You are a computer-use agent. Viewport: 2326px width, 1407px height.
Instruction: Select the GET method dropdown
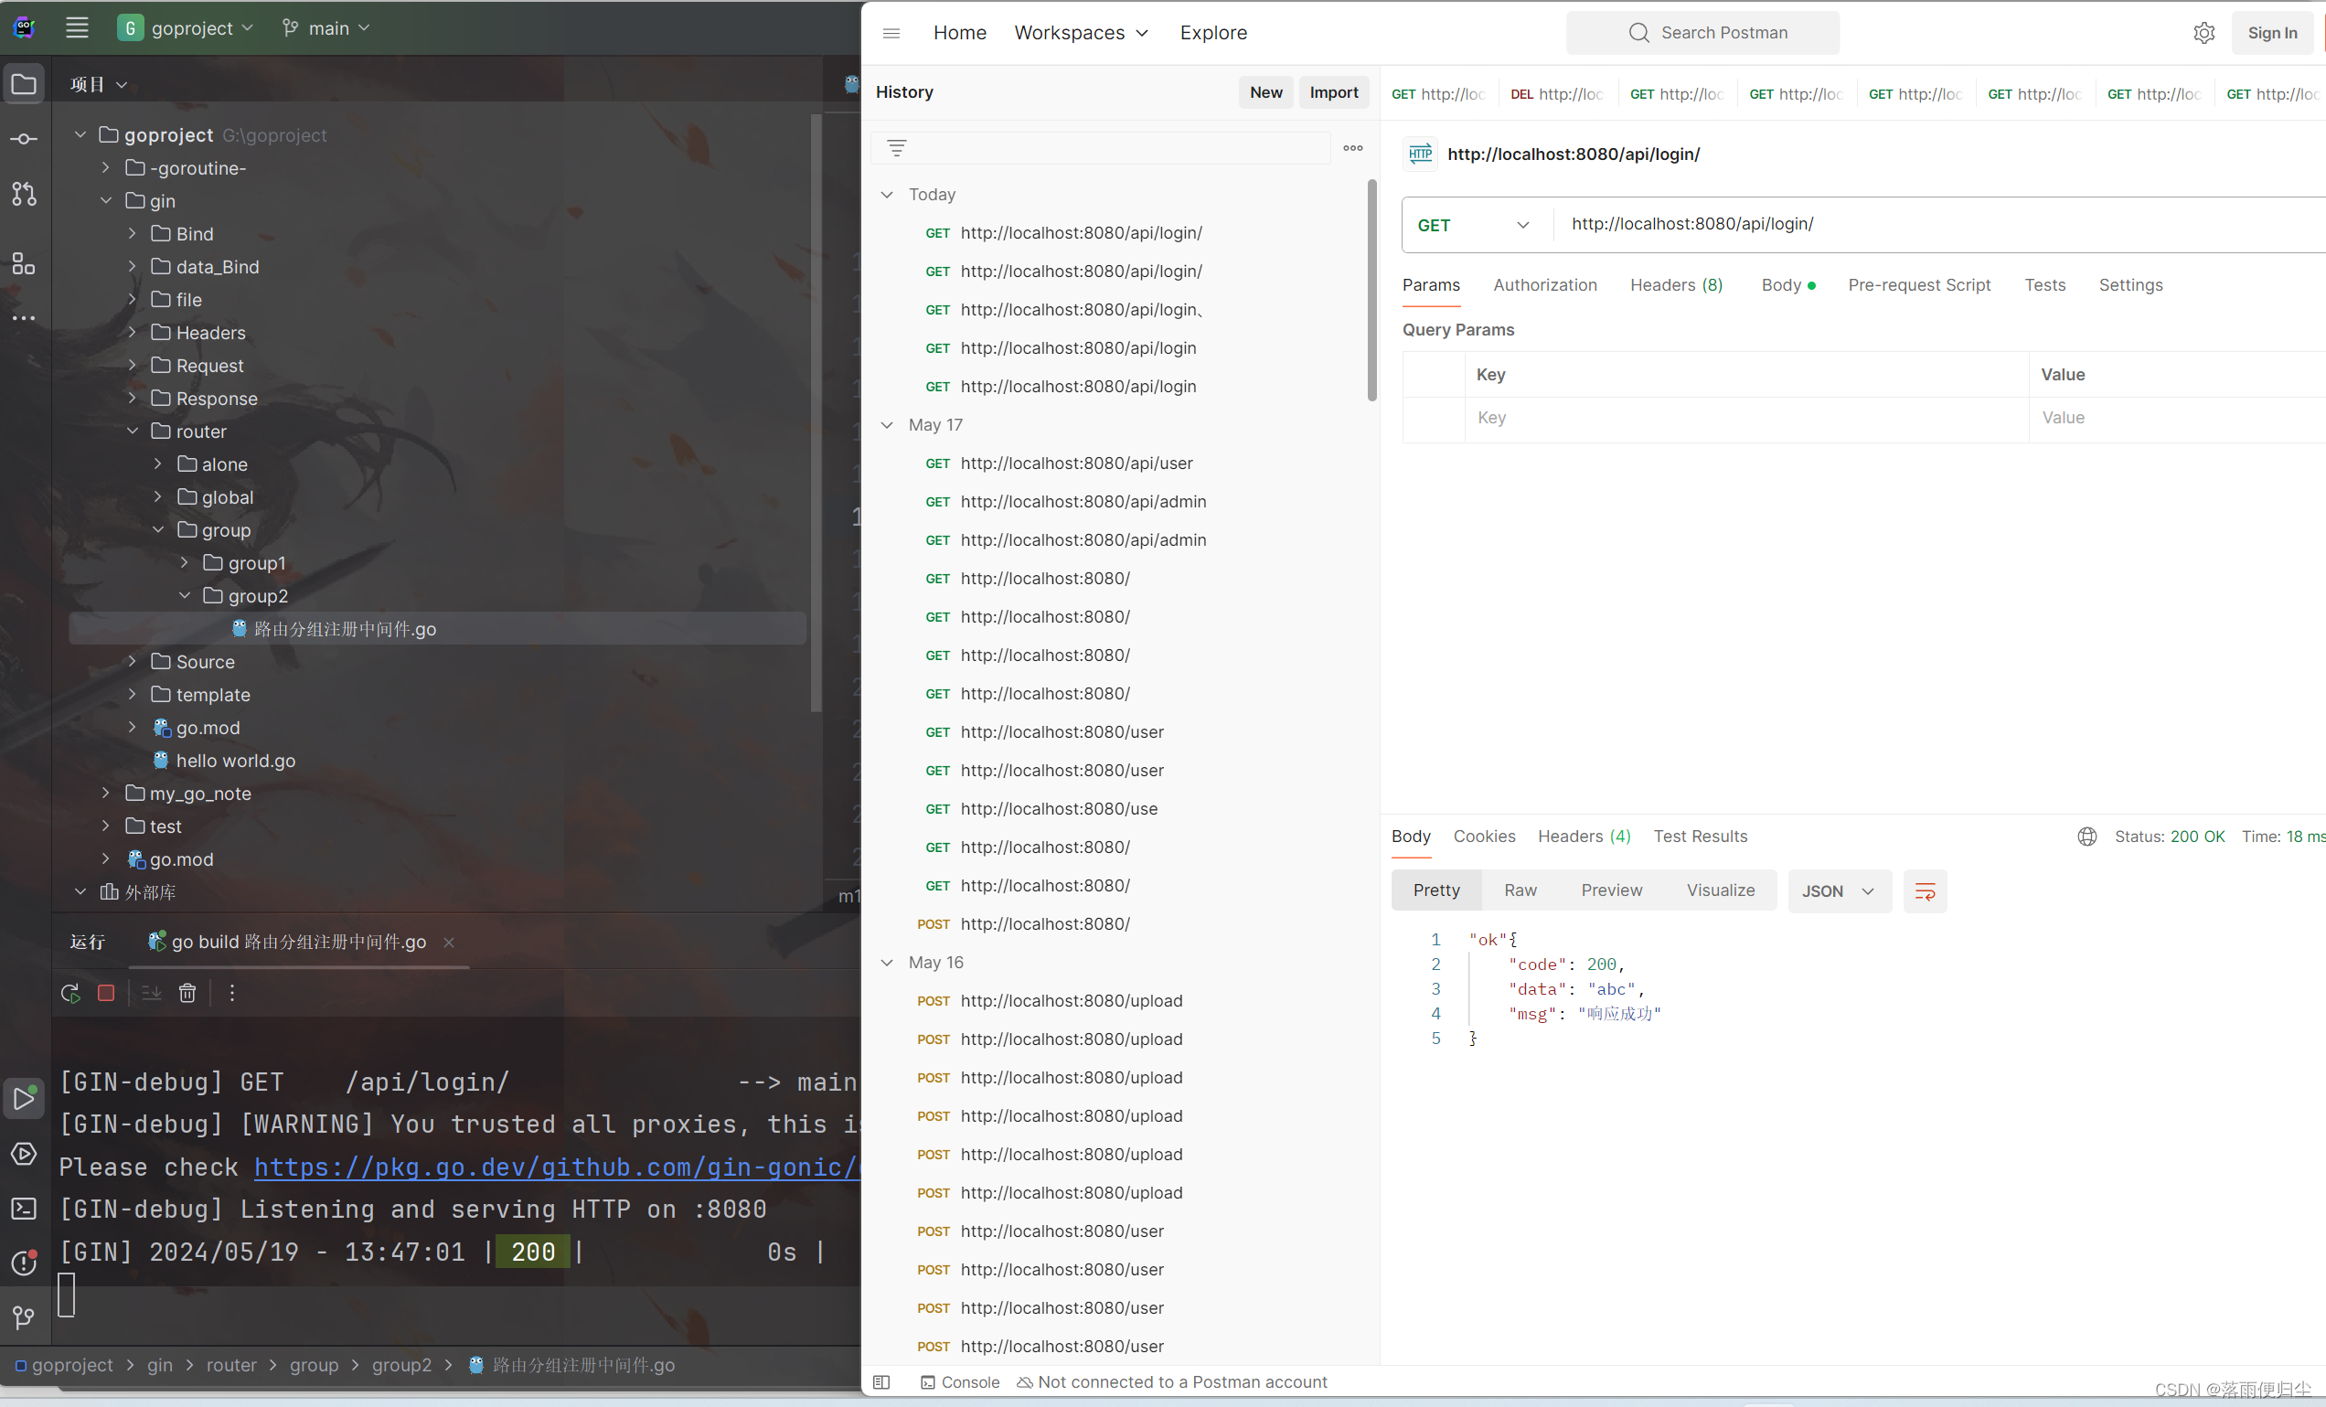coord(1468,222)
